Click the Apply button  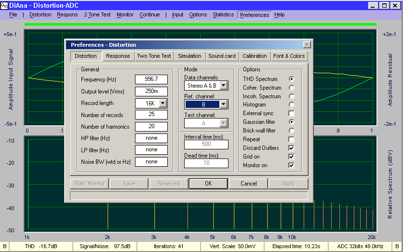[288, 184]
